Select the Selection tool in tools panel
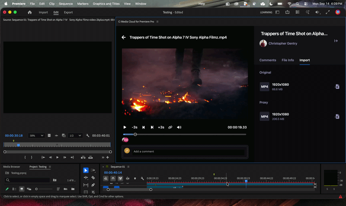346x206 pixels. (x=86, y=170)
